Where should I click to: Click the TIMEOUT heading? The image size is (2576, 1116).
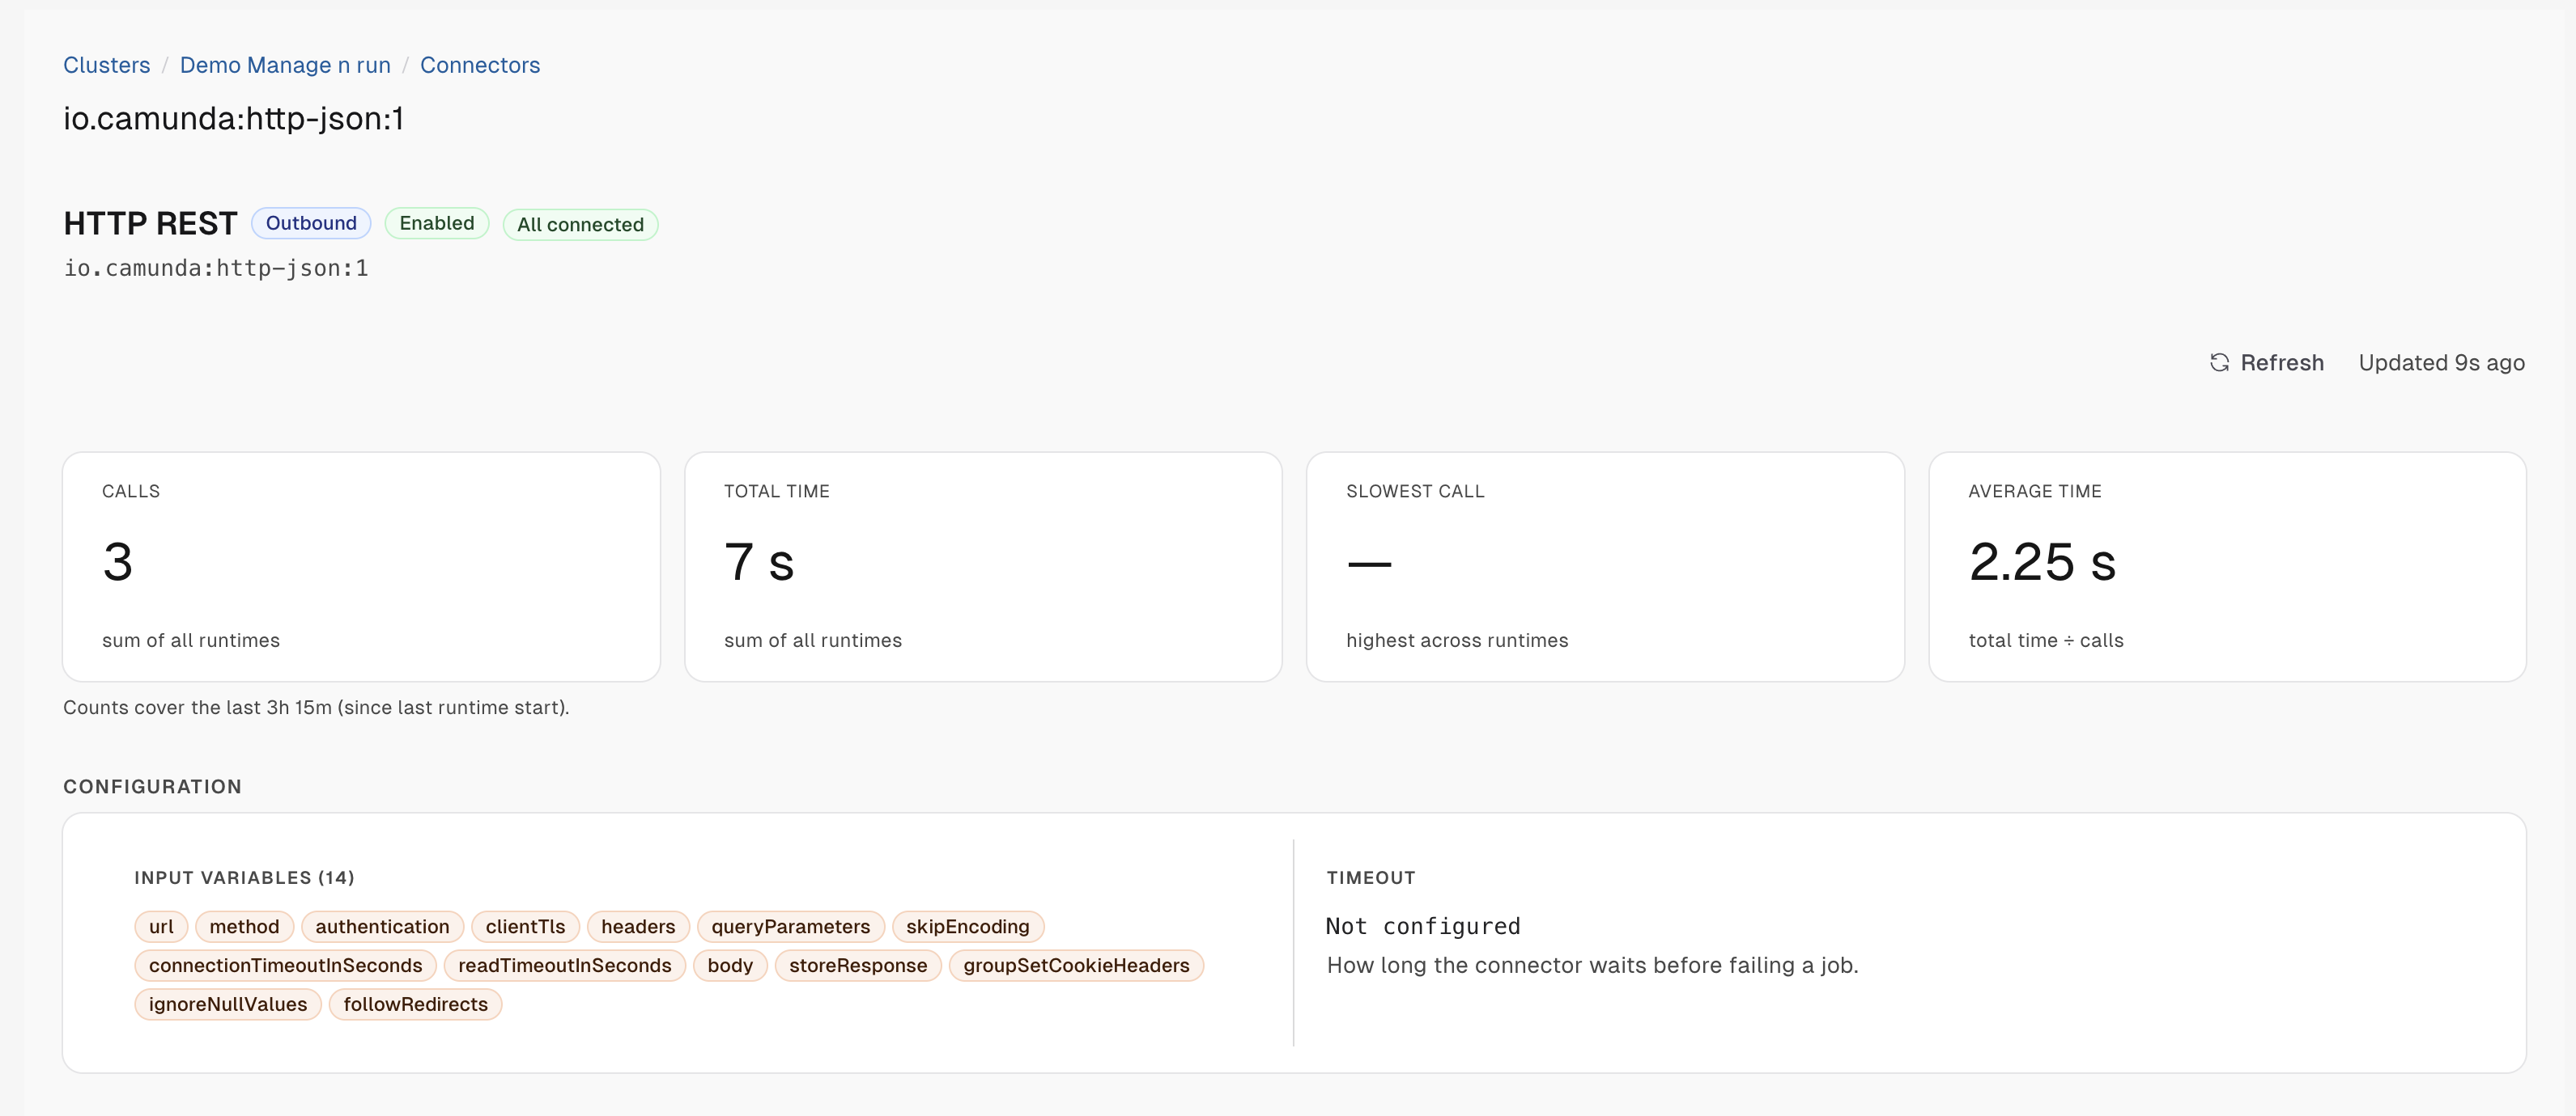click(x=1371, y=877)
